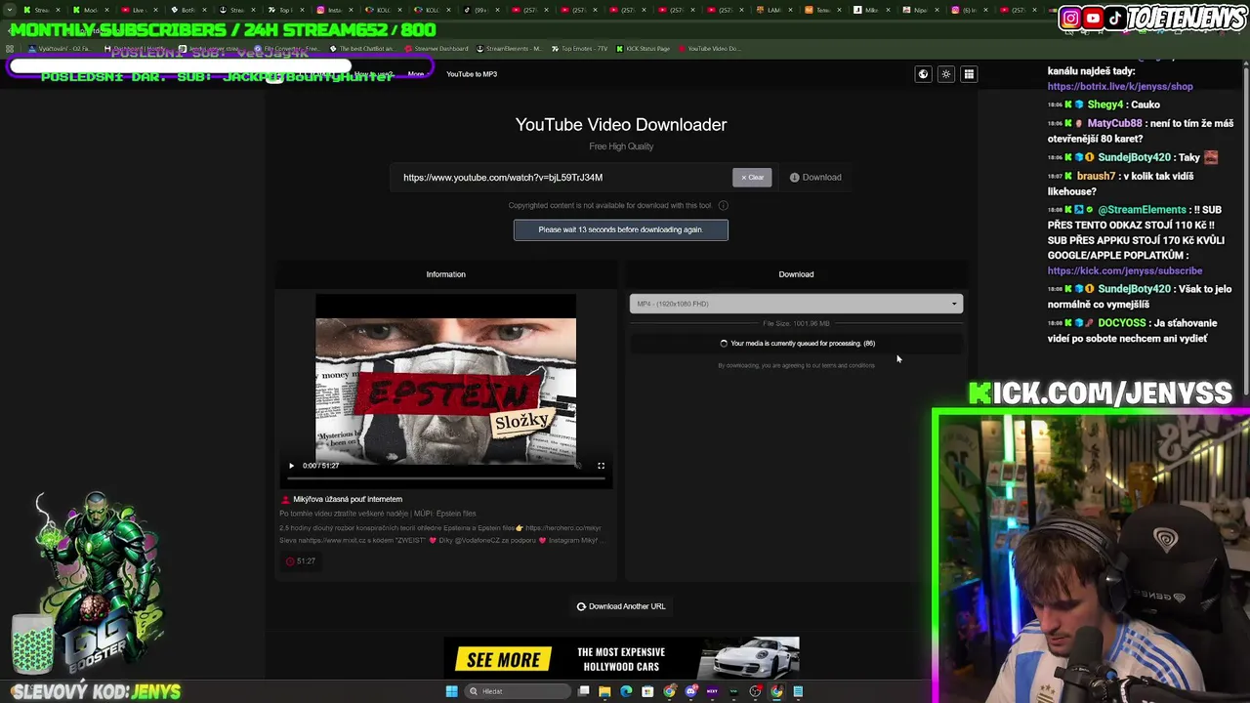
Task: Launch Microsoft Edge from the taskbar
Action: (x=626, y=691)
